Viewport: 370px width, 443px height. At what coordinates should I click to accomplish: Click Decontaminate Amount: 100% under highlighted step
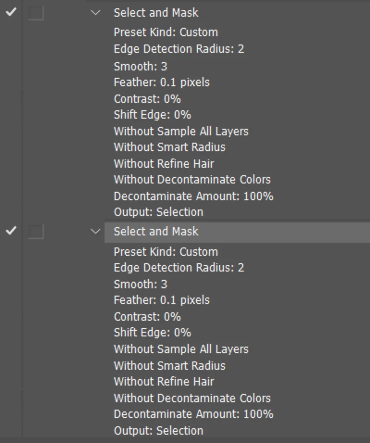coord(193,414)
